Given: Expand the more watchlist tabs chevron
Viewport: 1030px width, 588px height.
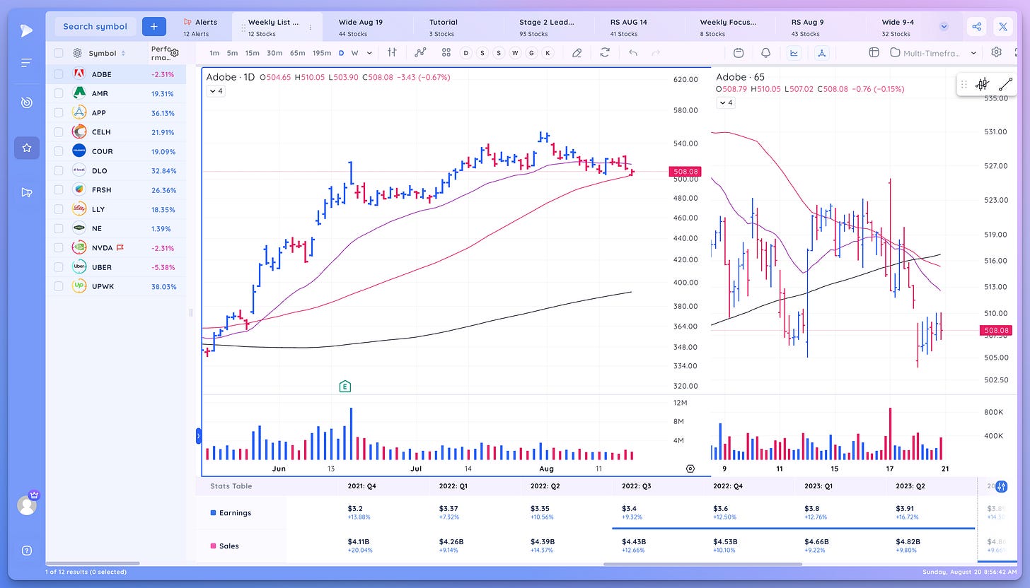Looking at the screenshot, I should [x=944, y=26].
